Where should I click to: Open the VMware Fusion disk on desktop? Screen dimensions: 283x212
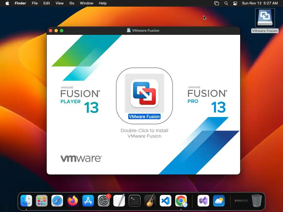[265, 18]
